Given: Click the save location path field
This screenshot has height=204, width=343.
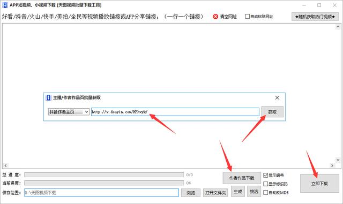Looking at the screenshot, I should coord(101,193).
